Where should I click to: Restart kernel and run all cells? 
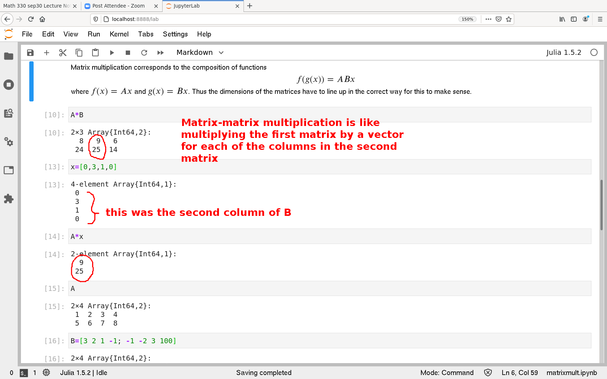point(160,53)
